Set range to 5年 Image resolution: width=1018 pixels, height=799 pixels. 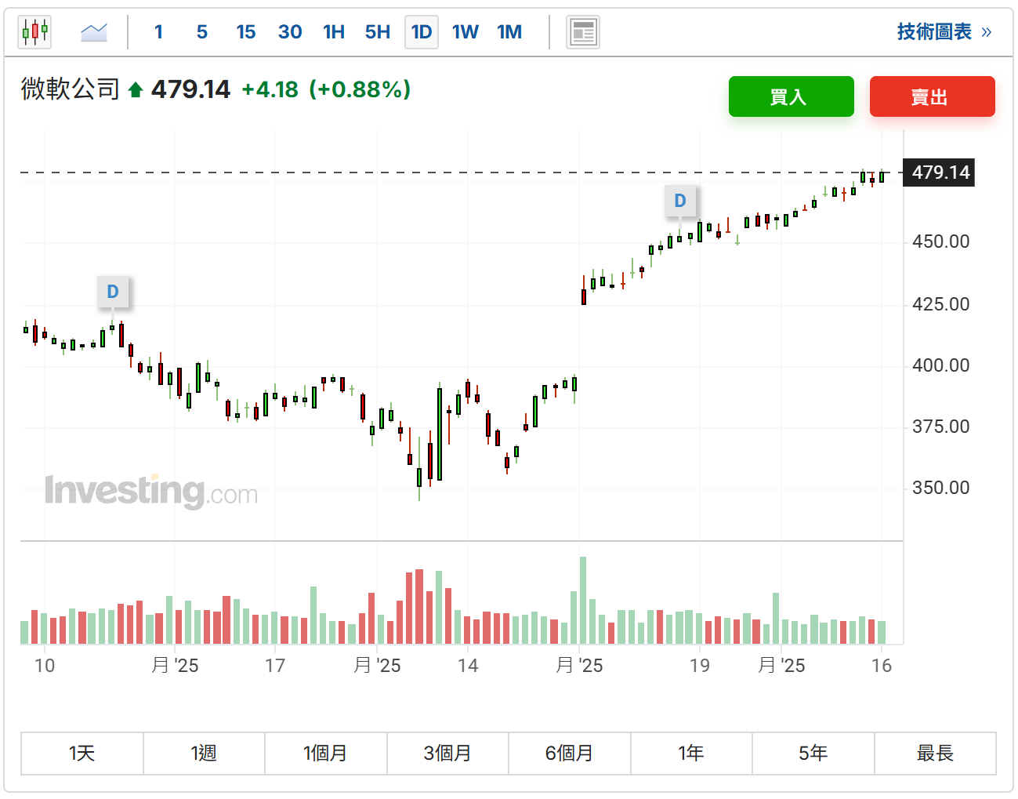813,754
